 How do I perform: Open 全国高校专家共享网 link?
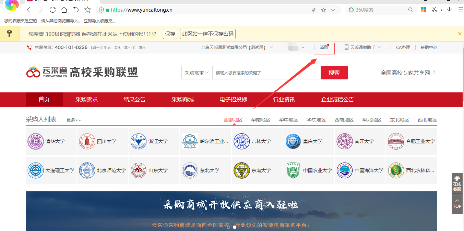click(x=408, y=73)
